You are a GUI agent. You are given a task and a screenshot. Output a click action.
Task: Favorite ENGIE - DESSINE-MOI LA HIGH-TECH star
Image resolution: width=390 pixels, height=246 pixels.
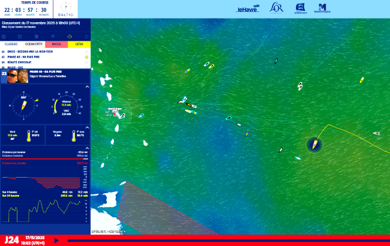(86, 52)
